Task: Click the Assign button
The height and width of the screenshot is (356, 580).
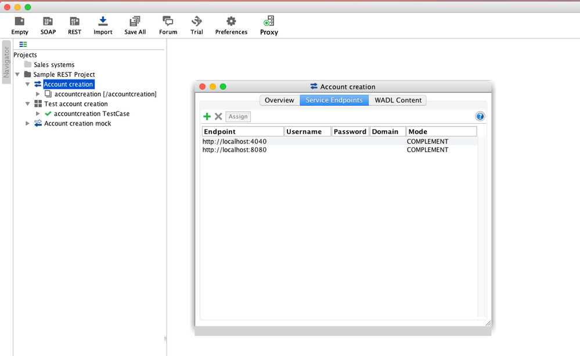Action: pos(238,117)
